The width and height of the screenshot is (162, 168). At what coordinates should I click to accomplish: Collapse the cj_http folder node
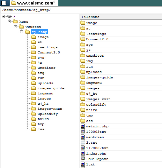(21, 32)
